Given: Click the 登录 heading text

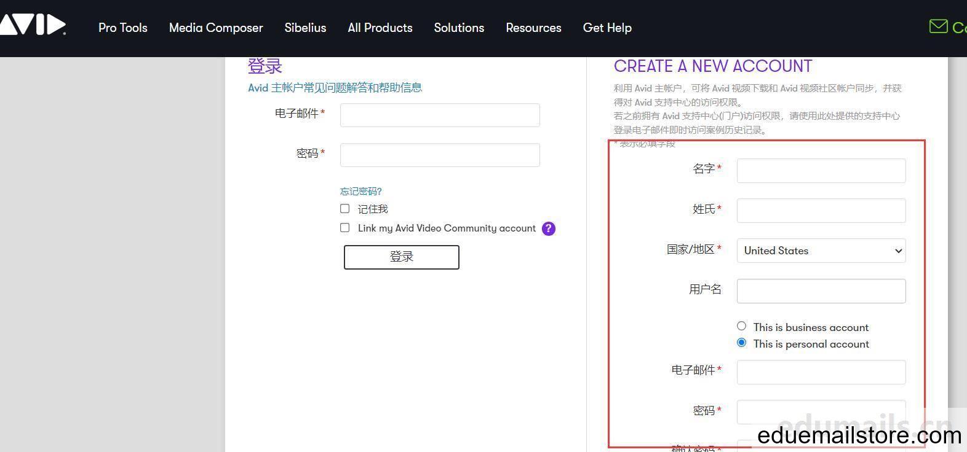Looking at the screenshot, I should pyautogui.click(x=265, y=66).
